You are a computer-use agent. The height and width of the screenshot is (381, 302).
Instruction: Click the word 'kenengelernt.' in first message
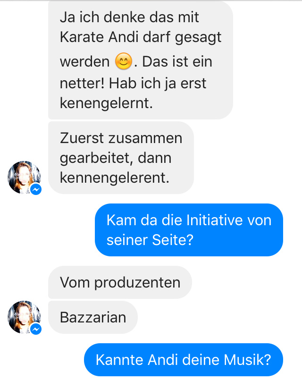(x=106, y=103)
